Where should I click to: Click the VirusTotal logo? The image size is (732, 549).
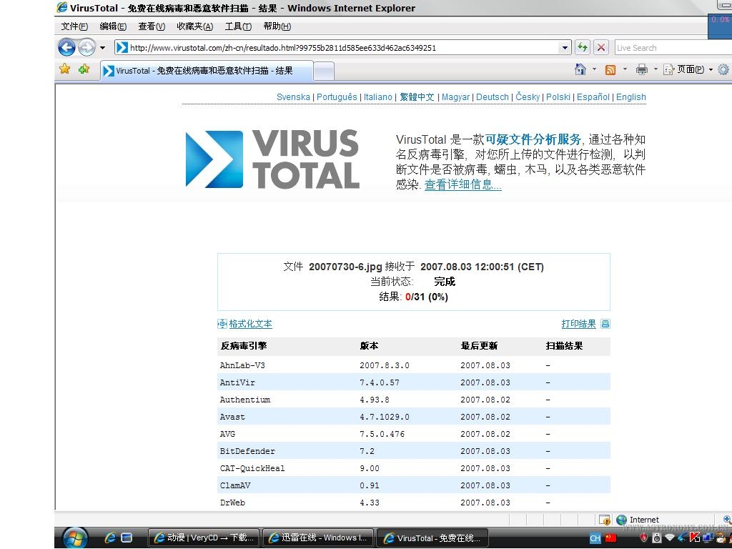272,159
